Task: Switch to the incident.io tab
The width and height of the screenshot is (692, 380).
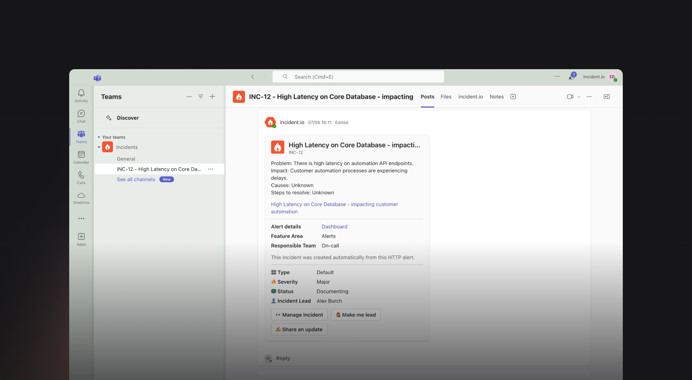Action: (x=471, y=97)
